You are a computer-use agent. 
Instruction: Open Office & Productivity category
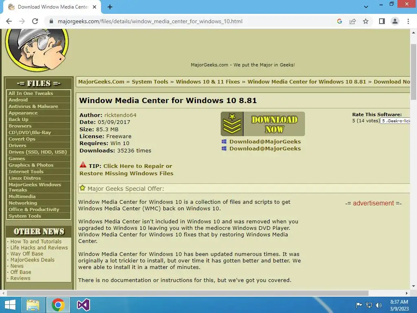coord(34,209)
